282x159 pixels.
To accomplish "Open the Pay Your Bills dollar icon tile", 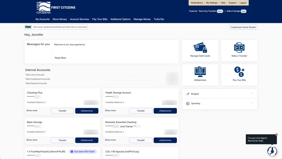I will pyautogui.click(x=239, y=75).
